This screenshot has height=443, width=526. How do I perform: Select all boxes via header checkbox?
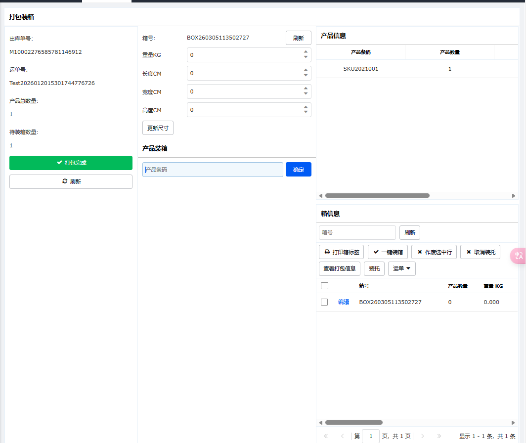pyautogui.click(x=324, y=286)
